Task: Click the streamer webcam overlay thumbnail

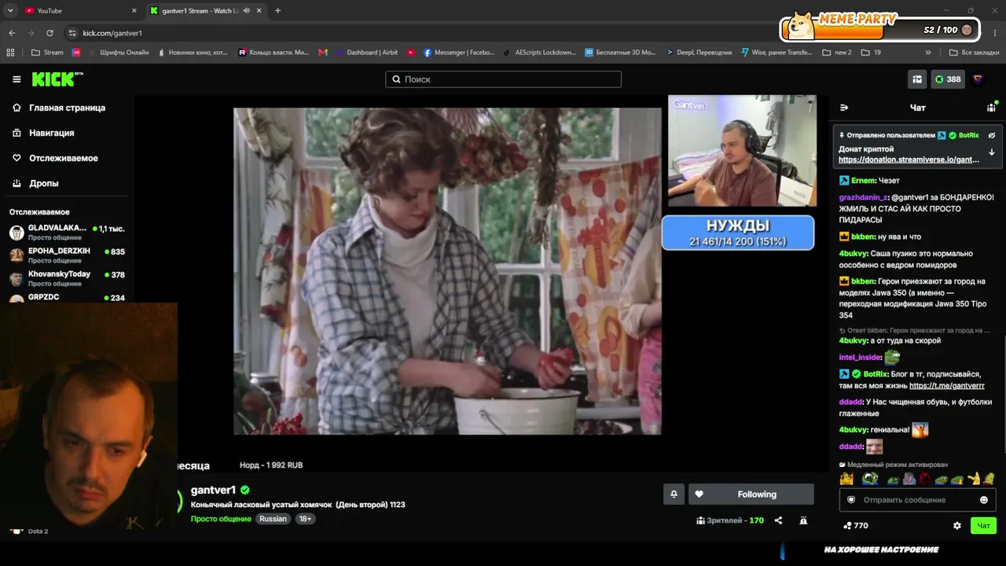Action: point(742,150)
